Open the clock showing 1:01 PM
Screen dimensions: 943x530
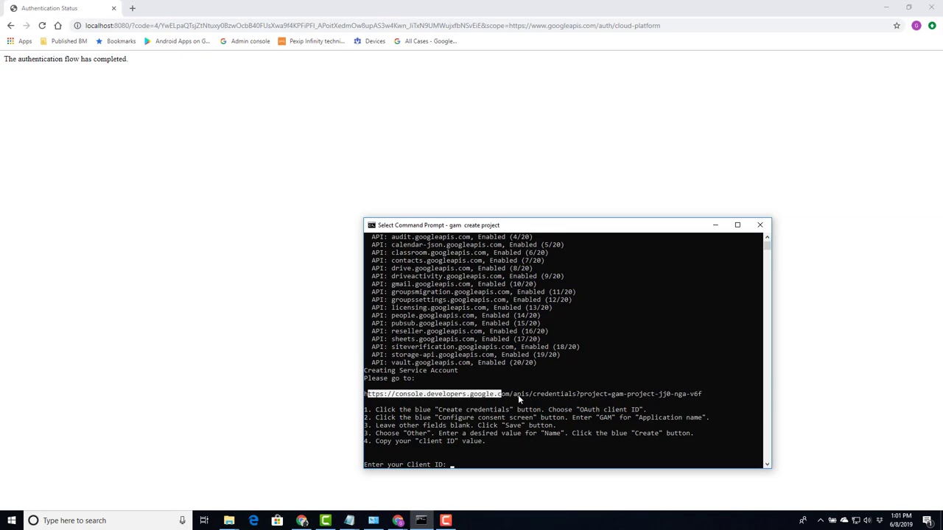tap(901, 520)
